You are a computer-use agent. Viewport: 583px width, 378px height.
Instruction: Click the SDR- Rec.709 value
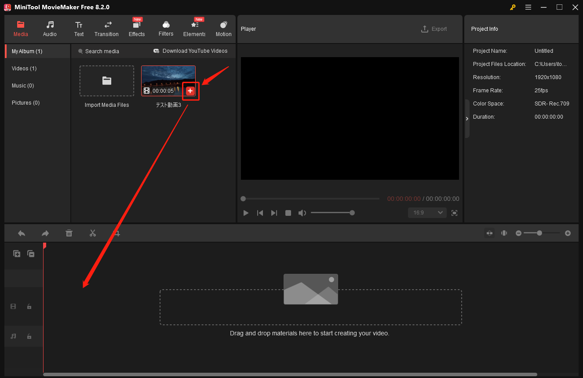(552, 104)
